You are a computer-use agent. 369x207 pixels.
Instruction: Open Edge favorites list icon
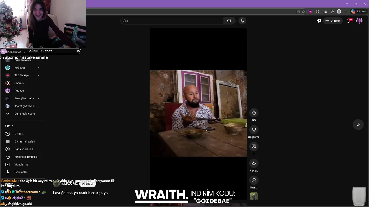tap(332, 11)
